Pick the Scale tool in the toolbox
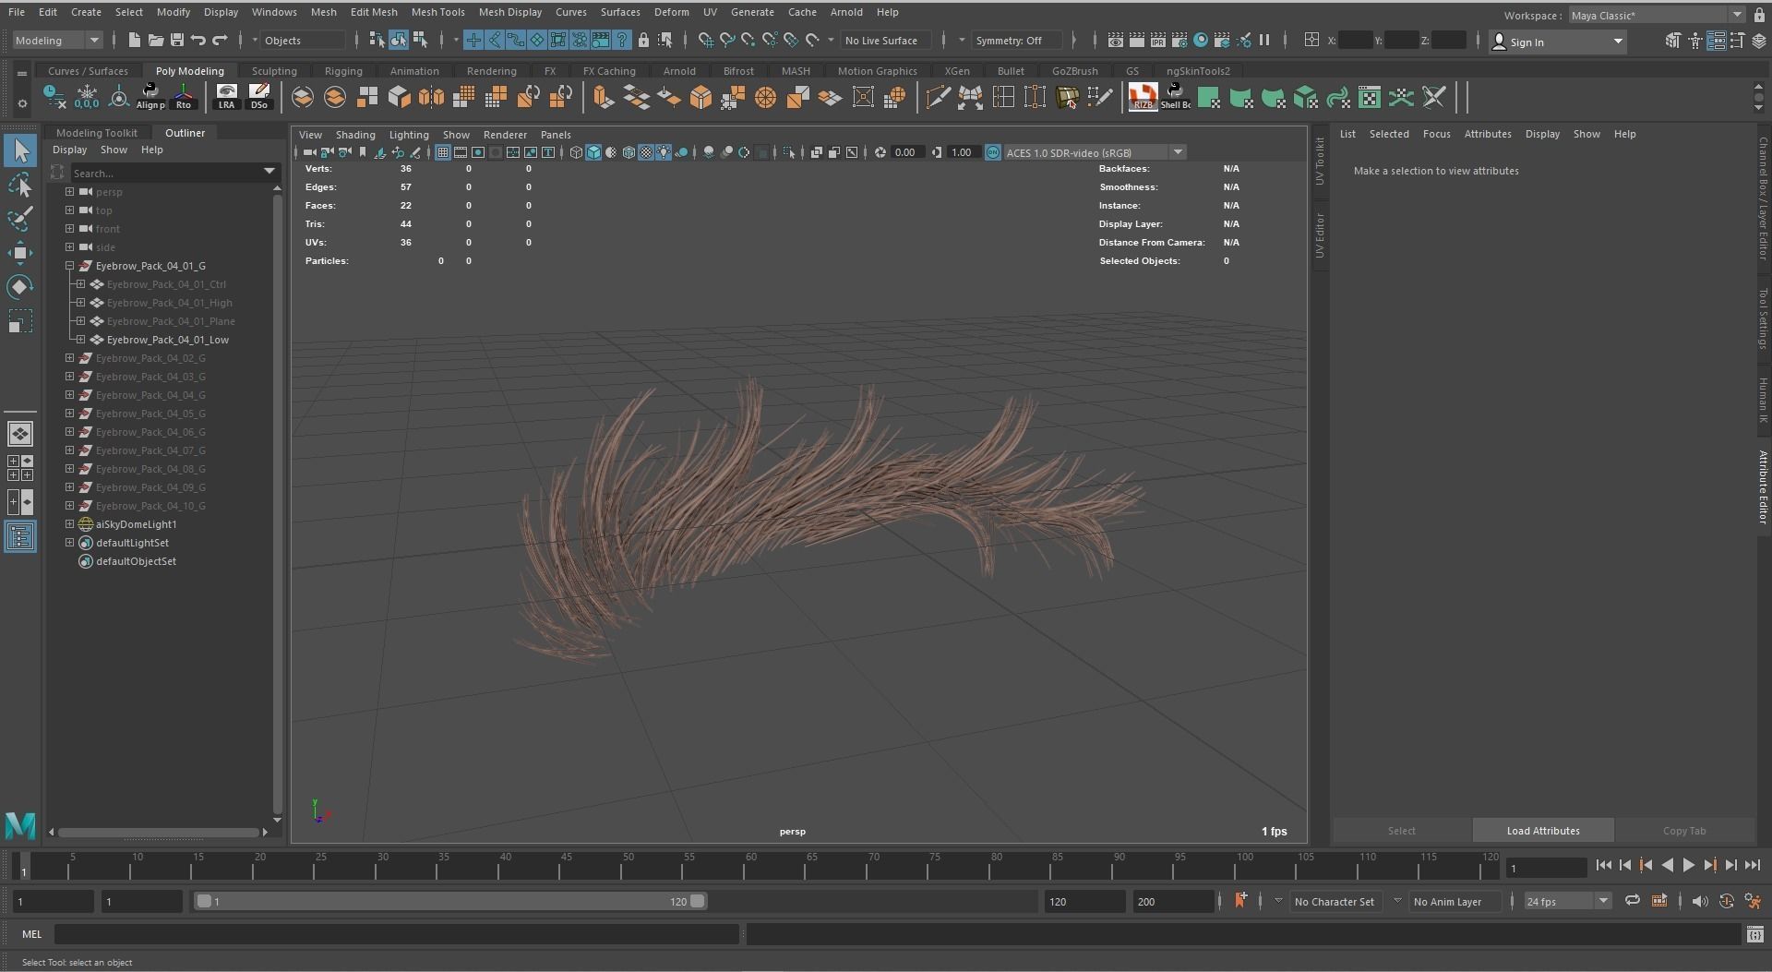The width and height of the screenshot is (1772, 972). coord(20,321)
